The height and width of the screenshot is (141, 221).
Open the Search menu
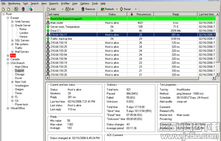(x=35, y=4)
